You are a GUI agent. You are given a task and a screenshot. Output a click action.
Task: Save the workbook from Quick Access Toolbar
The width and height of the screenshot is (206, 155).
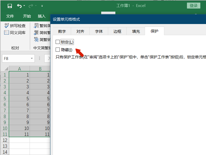pos(10,6)
